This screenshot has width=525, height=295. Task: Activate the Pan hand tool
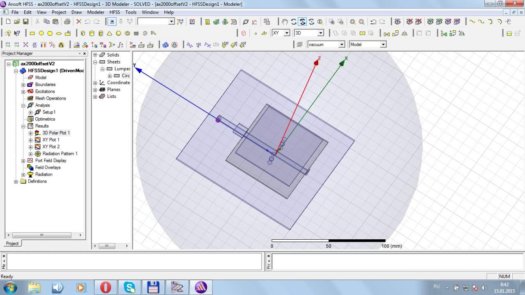285,22
